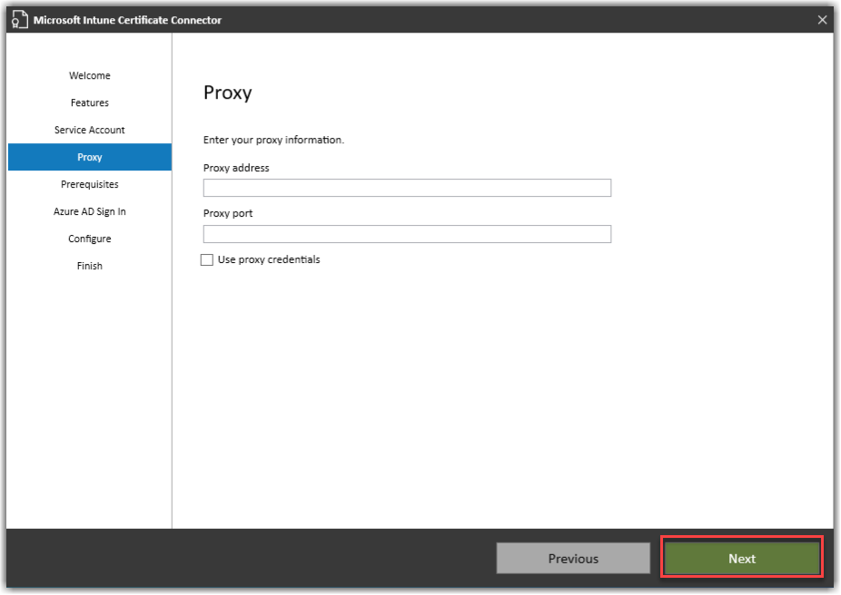Open the Azure AD Sign In step
The width and height of the screenshot is (841, 595).
point(90,211)
